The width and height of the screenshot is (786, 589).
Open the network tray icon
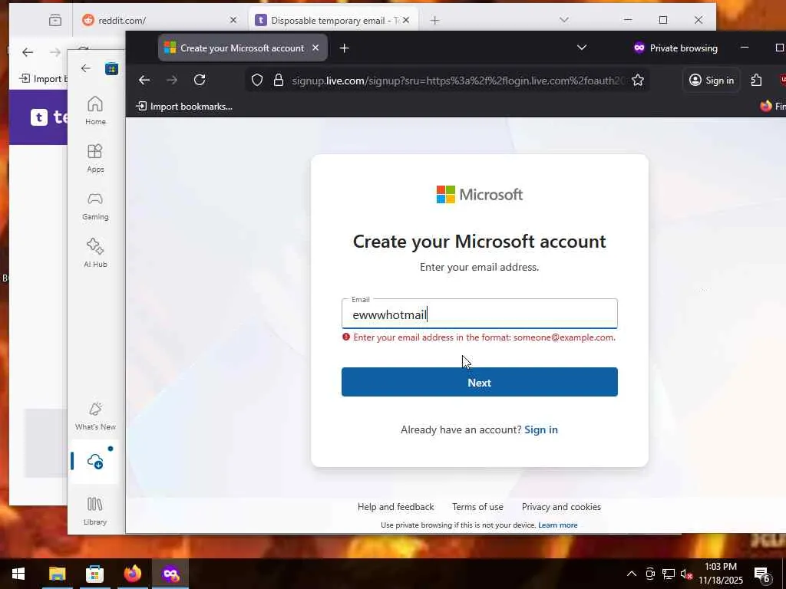[669, 574]
